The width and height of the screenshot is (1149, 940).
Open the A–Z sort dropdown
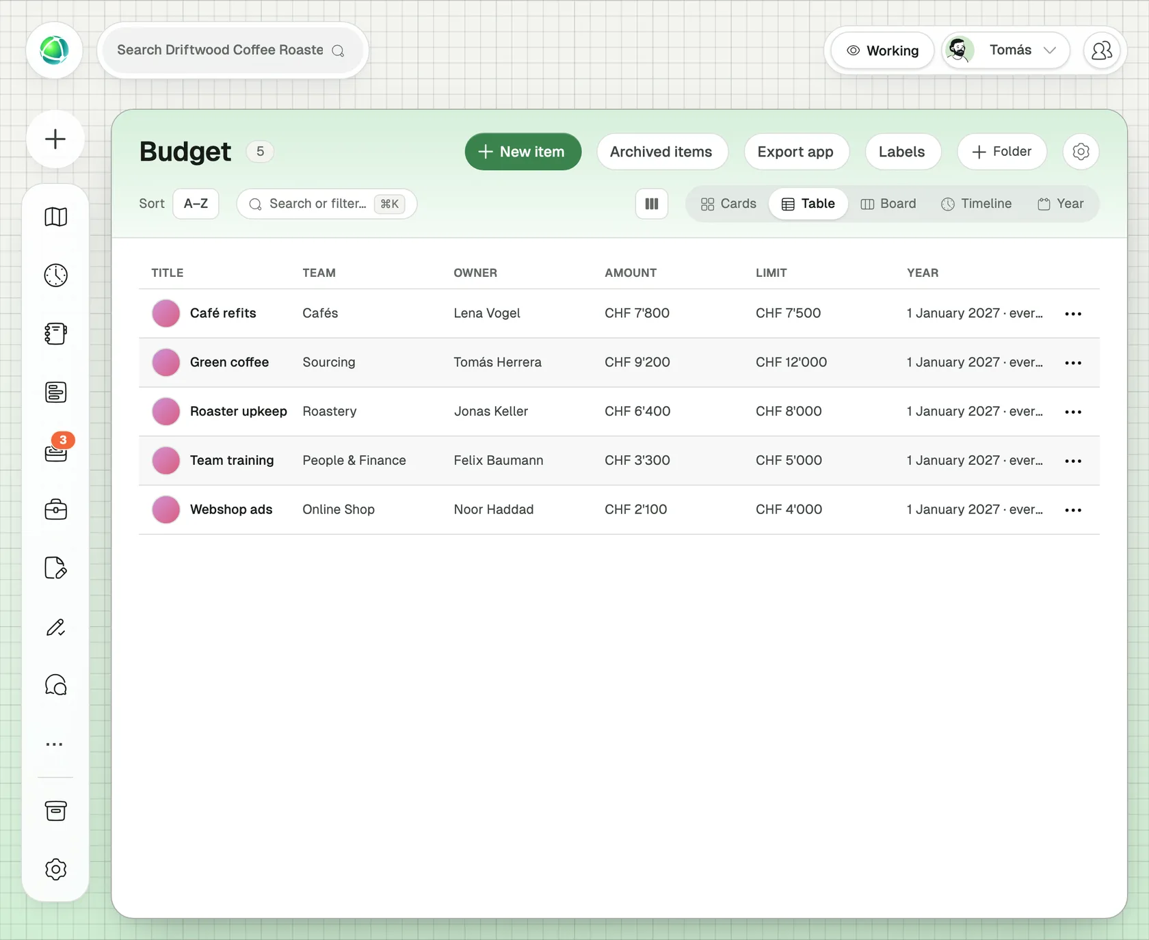pos(196,204)
